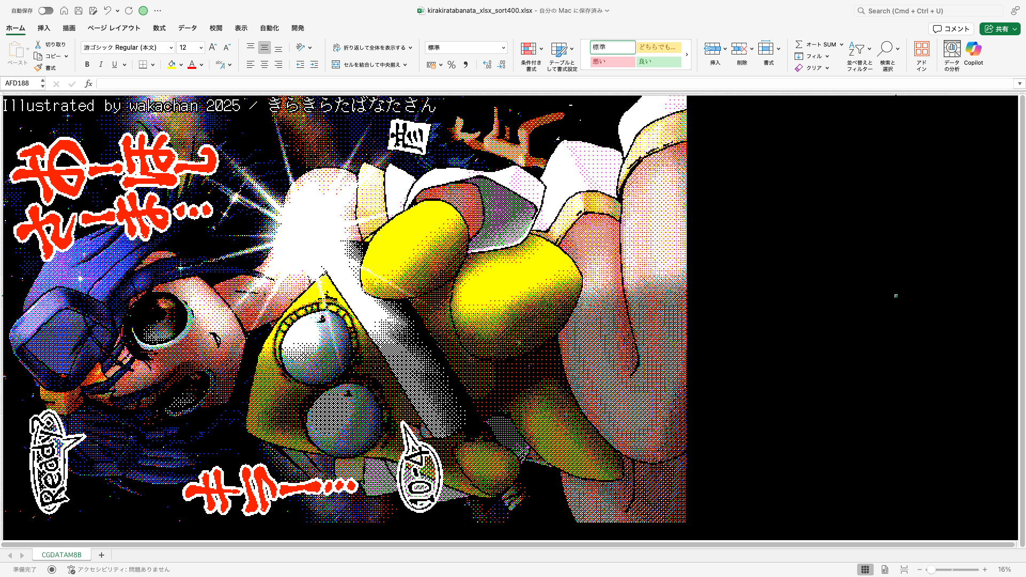Apply the yellow Fill color

(172, 65)
